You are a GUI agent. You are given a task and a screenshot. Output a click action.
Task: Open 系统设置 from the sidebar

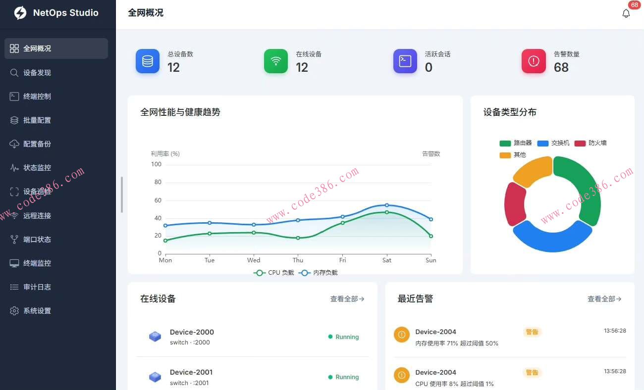pos(37,310)
